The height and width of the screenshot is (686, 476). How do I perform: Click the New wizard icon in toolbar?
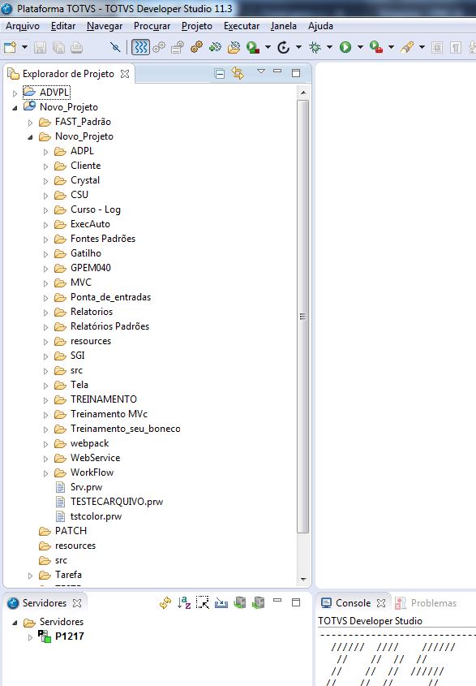tap(10, 47)
